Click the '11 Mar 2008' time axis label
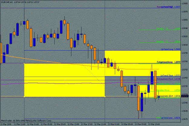Viewport: 189px width, 126px height. pyautogui.click(x=6, y=124)
